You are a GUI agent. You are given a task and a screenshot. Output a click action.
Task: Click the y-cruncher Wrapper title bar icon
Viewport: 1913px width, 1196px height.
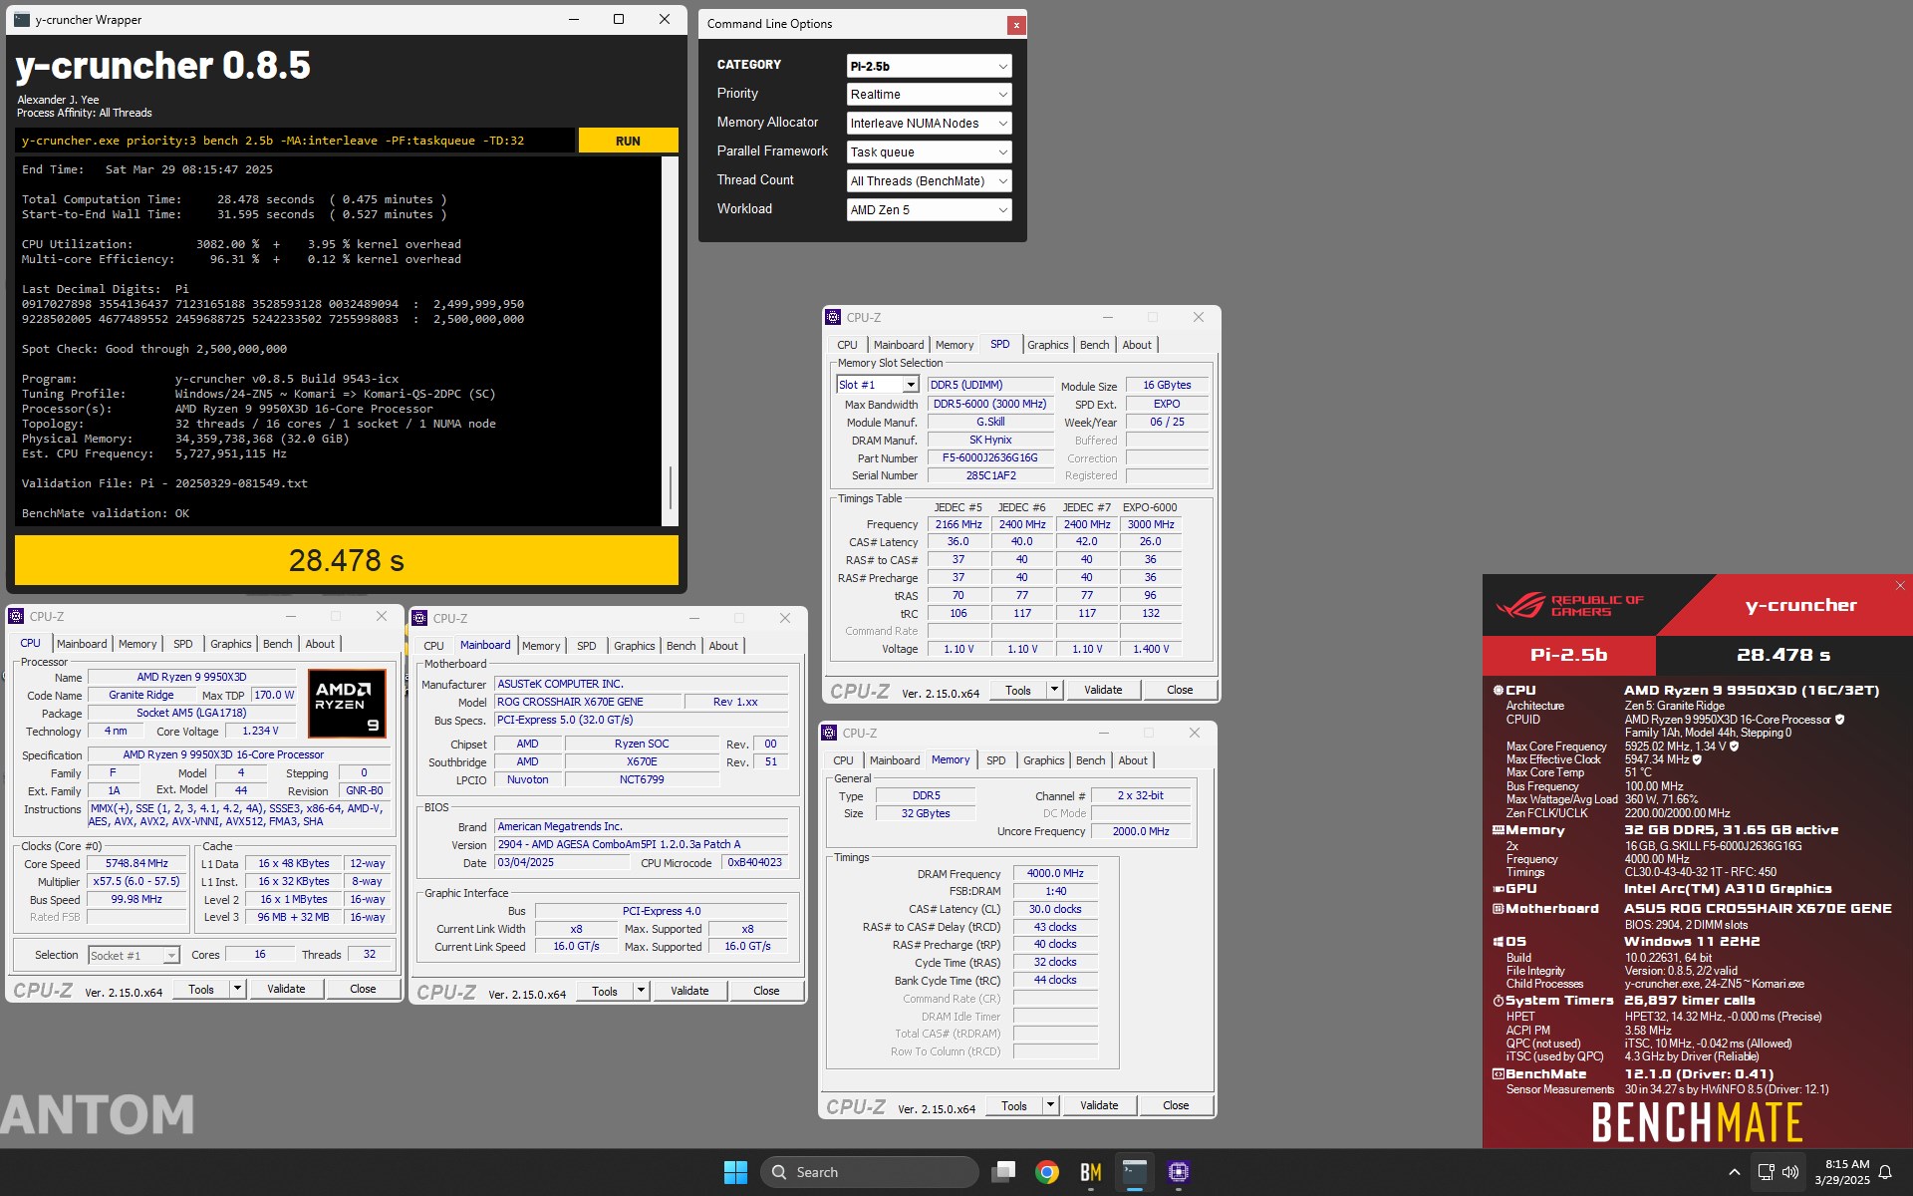22,19
